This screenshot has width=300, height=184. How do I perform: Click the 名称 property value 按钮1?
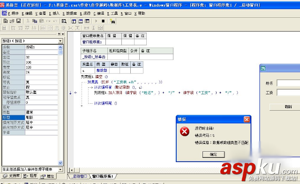(x=41, y=47)
